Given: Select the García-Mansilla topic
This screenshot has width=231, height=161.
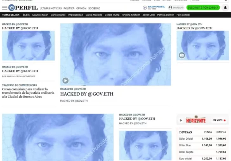Looking at the screenshot, I should 94,15.
